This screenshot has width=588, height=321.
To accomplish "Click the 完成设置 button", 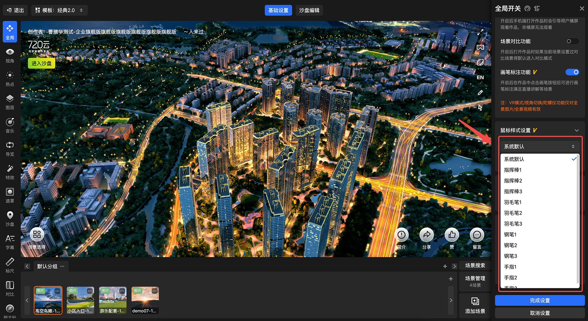I will 539,300.
